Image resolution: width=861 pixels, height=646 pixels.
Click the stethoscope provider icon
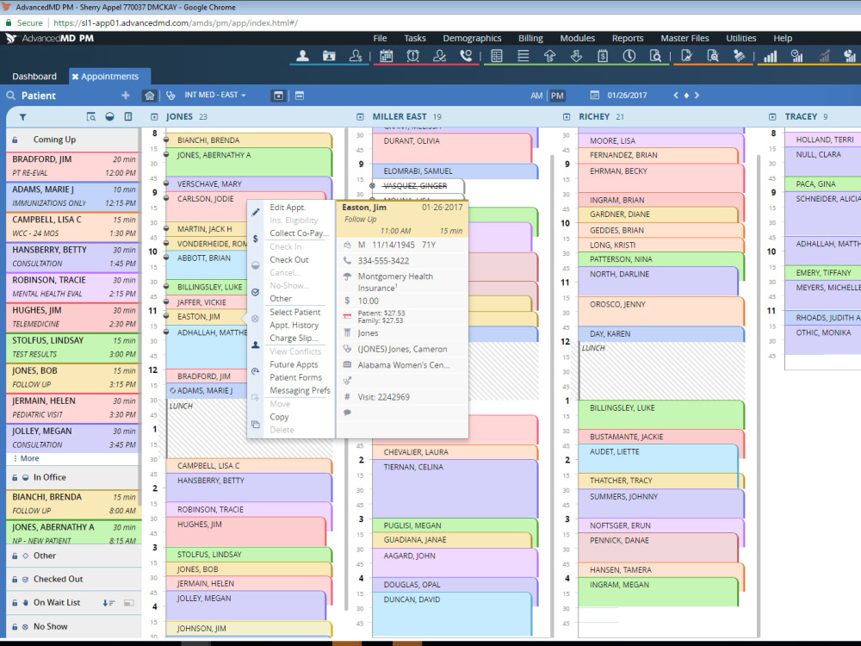pos(170,96)
